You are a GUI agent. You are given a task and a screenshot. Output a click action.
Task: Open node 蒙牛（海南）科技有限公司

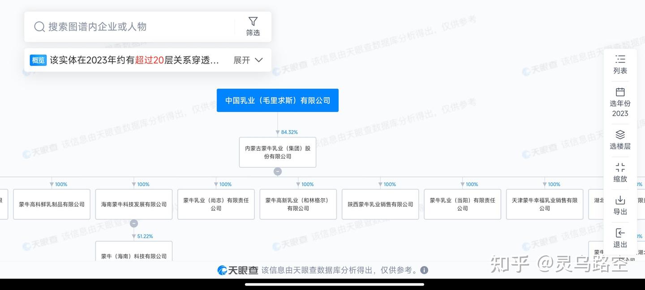(x=134, y=252)
